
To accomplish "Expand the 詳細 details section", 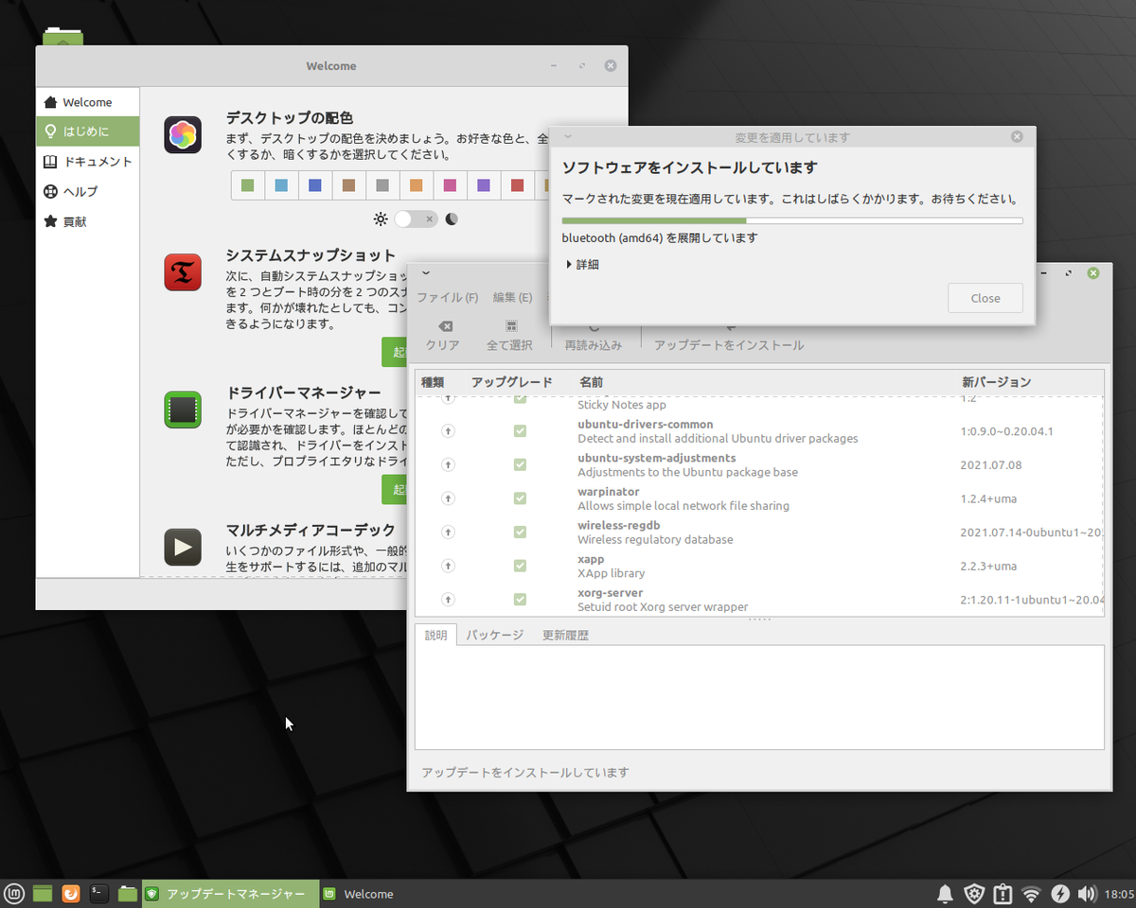I will click(587, 264).
